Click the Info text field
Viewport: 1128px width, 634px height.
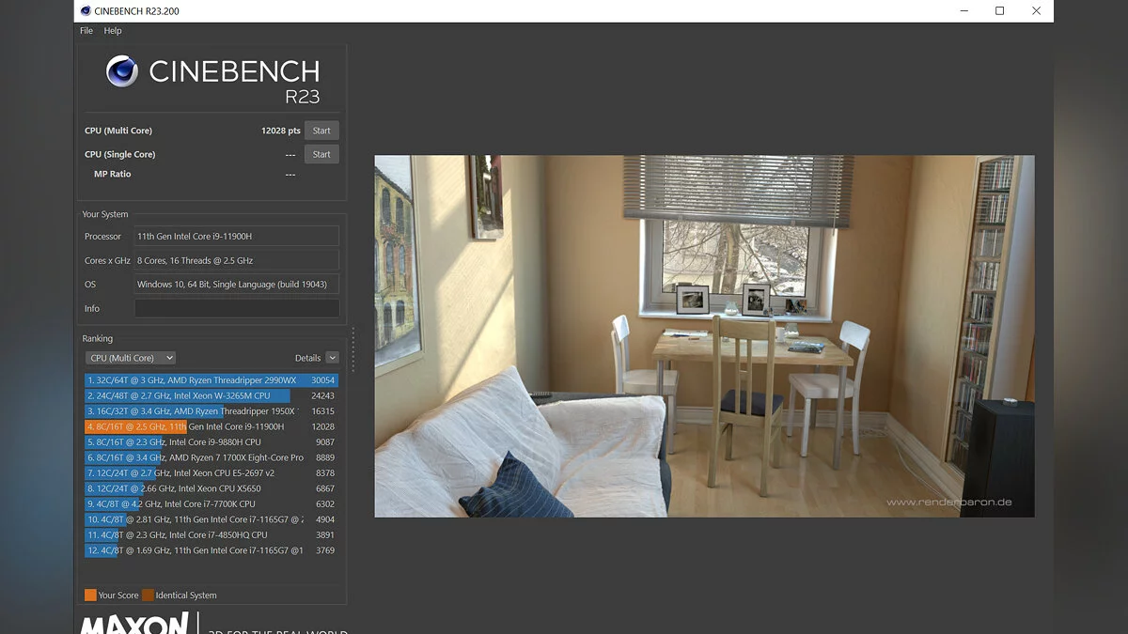237,308
